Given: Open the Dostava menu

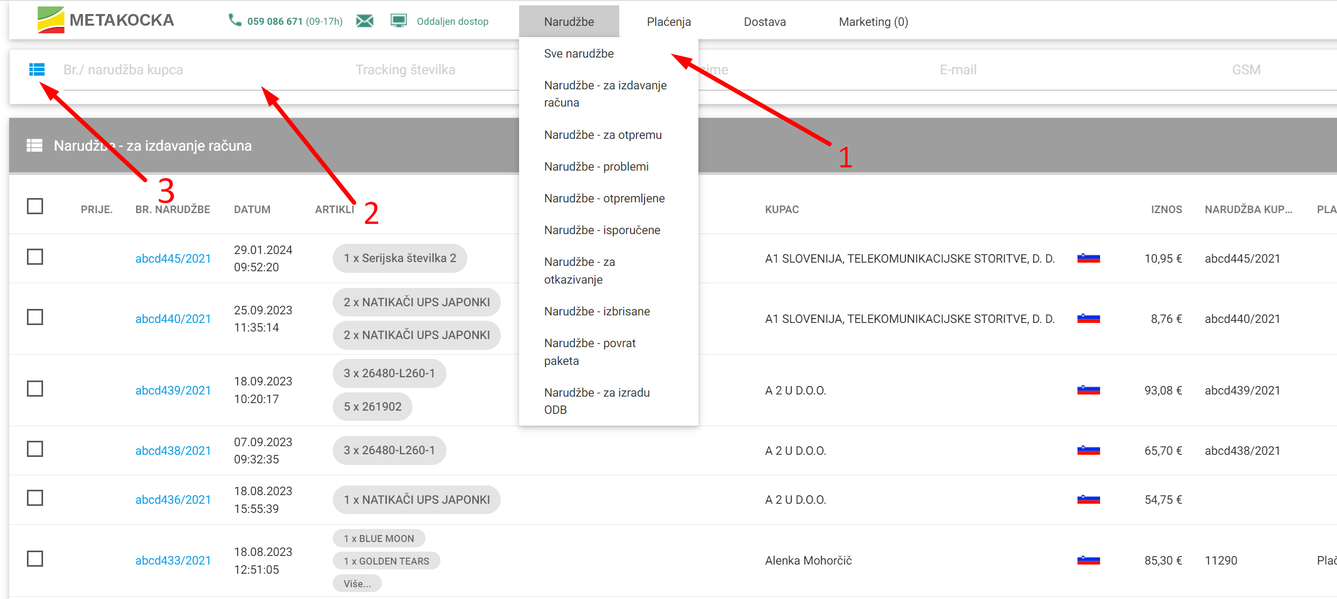Looking at the screenshot, I should (765, 22).
